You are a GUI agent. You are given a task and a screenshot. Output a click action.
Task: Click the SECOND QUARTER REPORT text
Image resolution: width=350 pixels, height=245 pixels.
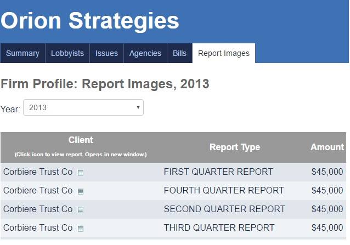[224, 209]
